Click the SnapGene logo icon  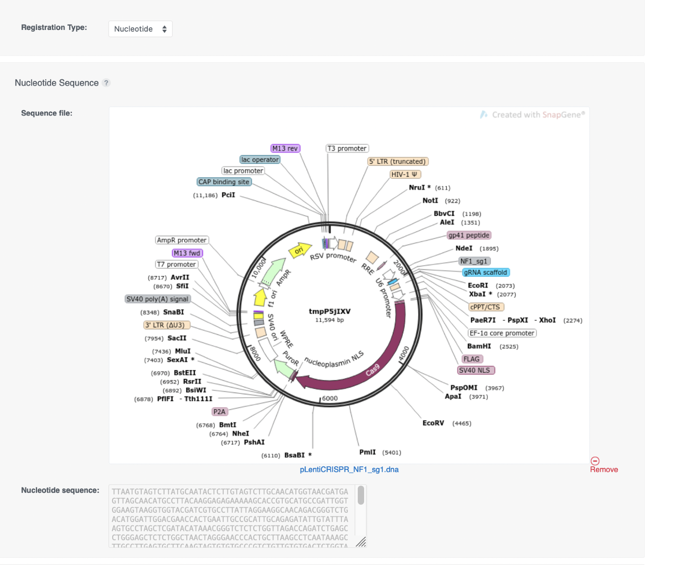click(484, 115)
